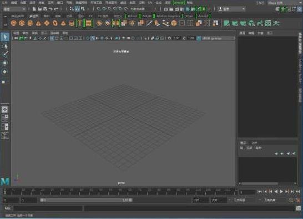Click Go to Start of playback
This screenshot has width=303, height=219.
tap(260, 191)
